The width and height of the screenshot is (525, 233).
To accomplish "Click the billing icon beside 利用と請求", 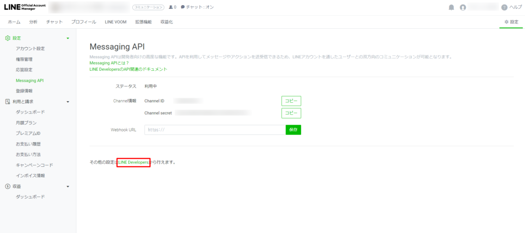I will [x=8, y=101].
